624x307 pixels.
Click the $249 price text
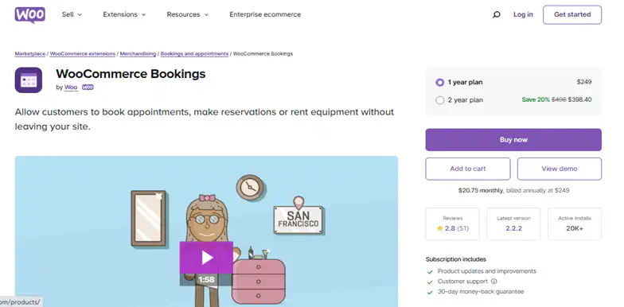584,82
